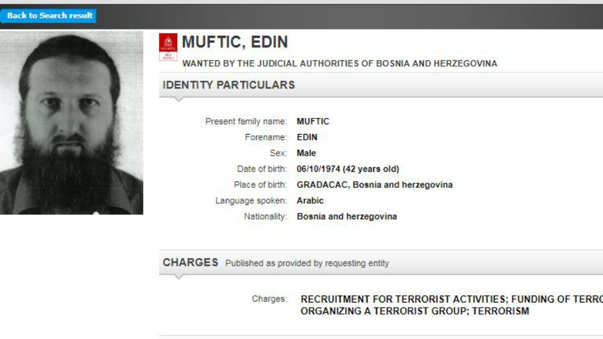
Task: Click the Back to Search result button
Action: pos(49,15)
